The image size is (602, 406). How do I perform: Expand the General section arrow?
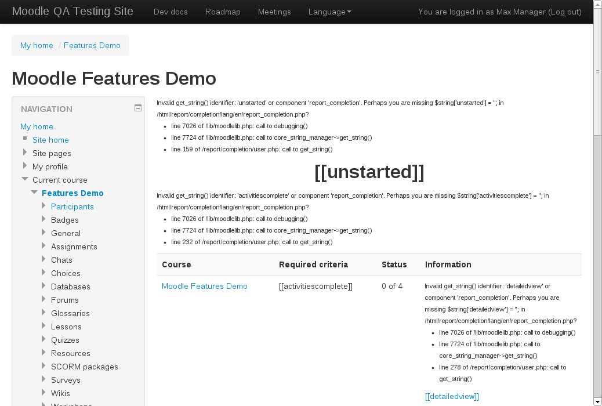[43, 233]
